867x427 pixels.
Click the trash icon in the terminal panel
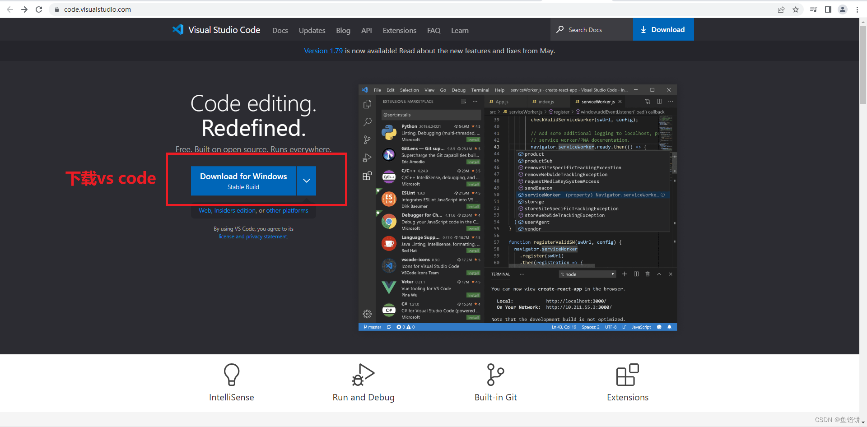pos(648,274)
